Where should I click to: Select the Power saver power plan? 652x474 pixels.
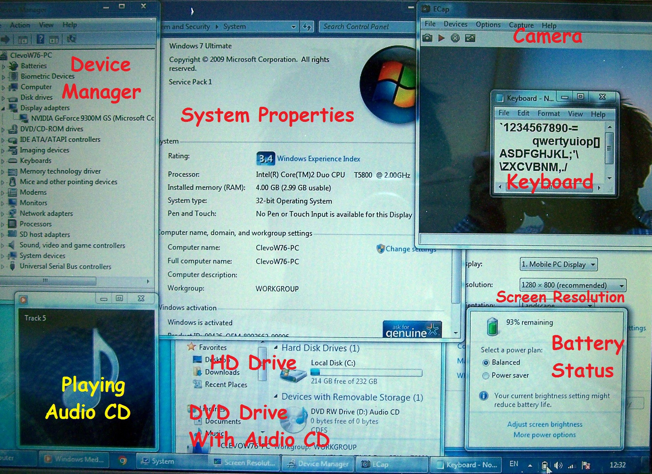486,376
